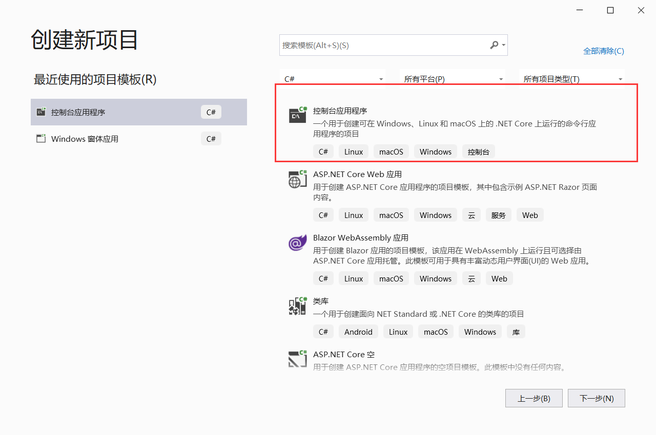
Task: Open the 所有项目类型 project type dropdown
Action: [x=571, y=78]
